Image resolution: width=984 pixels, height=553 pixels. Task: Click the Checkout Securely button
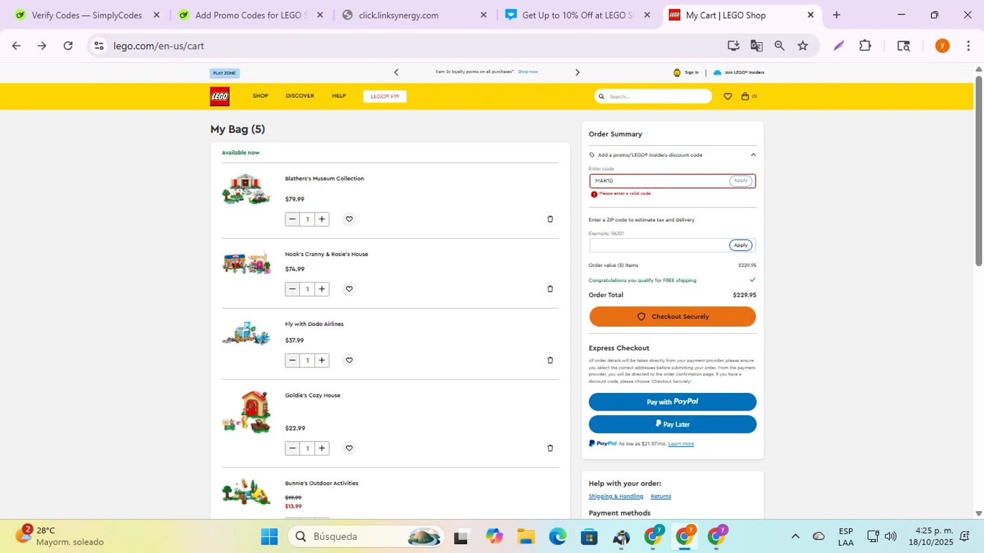[672, 317]
